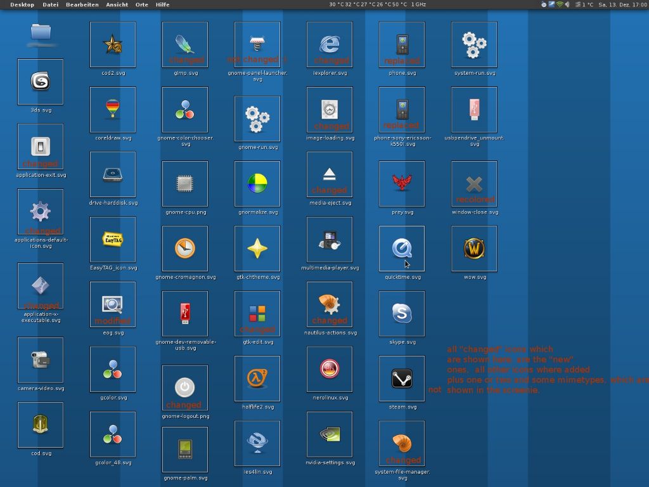
Task: Click the volume speaker tray icon
Action: 567,4
